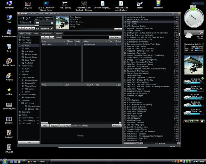Open Recently Added smart view
Viewport: 206px width, 164px height.
coord(31,54)
